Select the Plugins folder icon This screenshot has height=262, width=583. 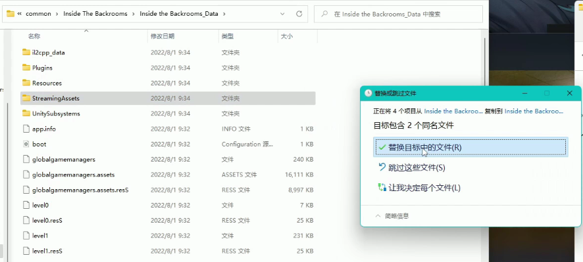click(26, 68)
